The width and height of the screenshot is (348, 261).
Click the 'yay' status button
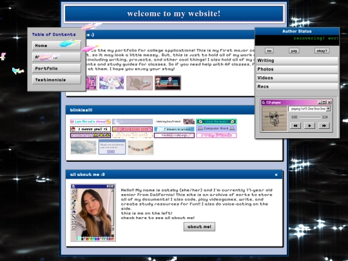(x=294, y=51)
